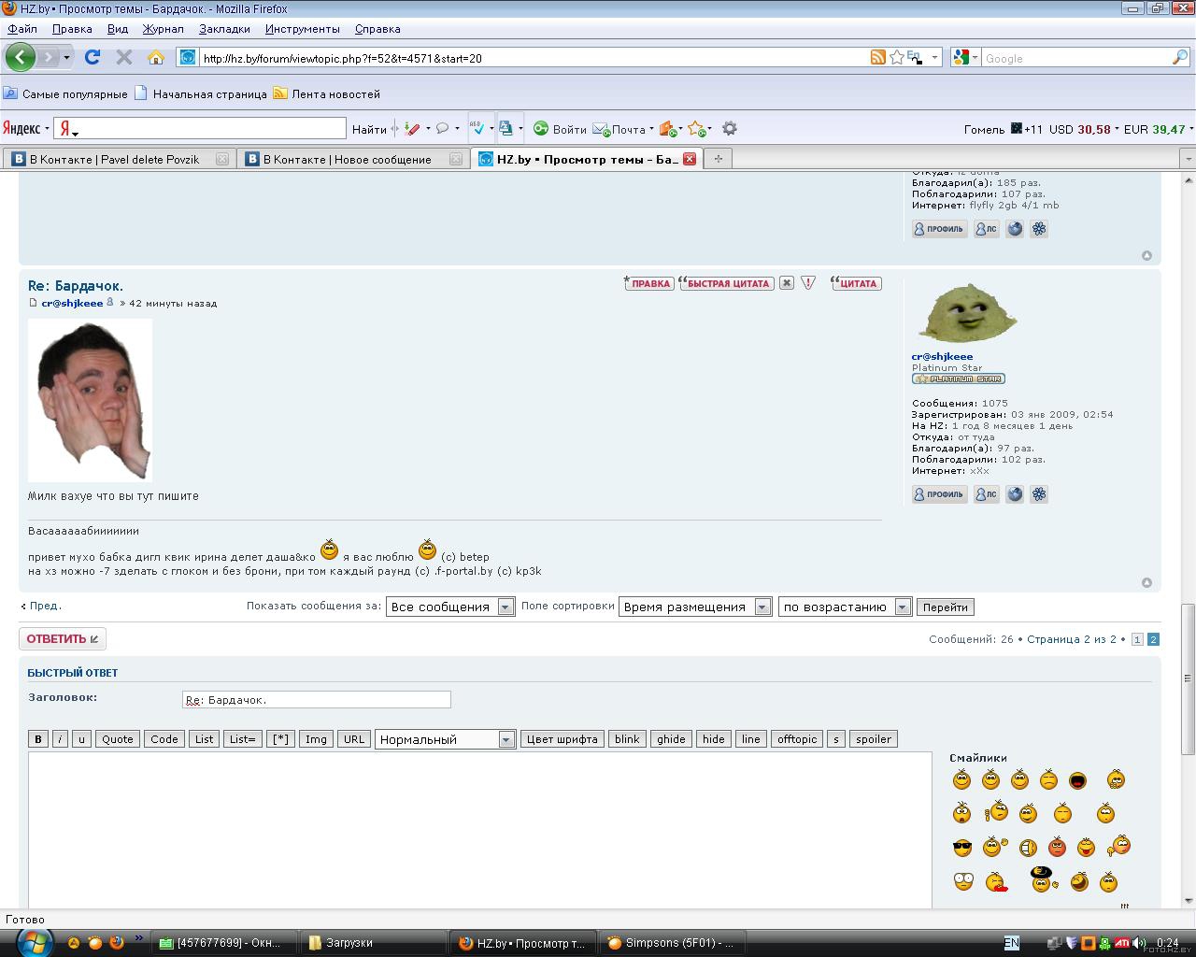Toggle the hide BBCode button
Screen dimensions: 1196x957
pyautogui.click(x=714, y=739)
